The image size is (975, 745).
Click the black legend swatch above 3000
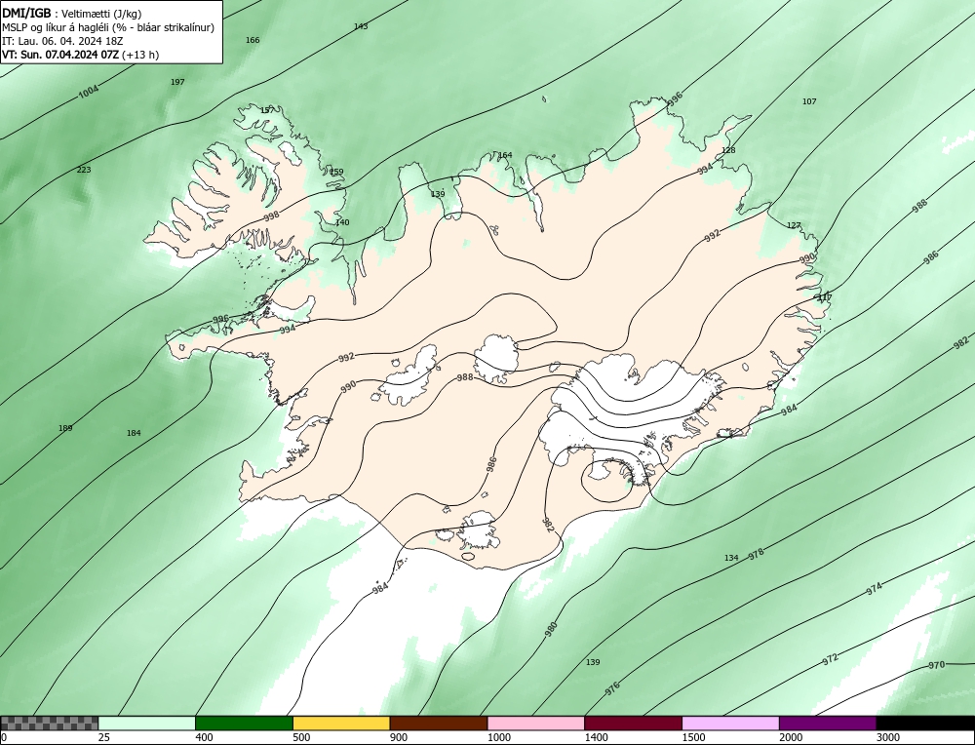(x=926, y=724)
